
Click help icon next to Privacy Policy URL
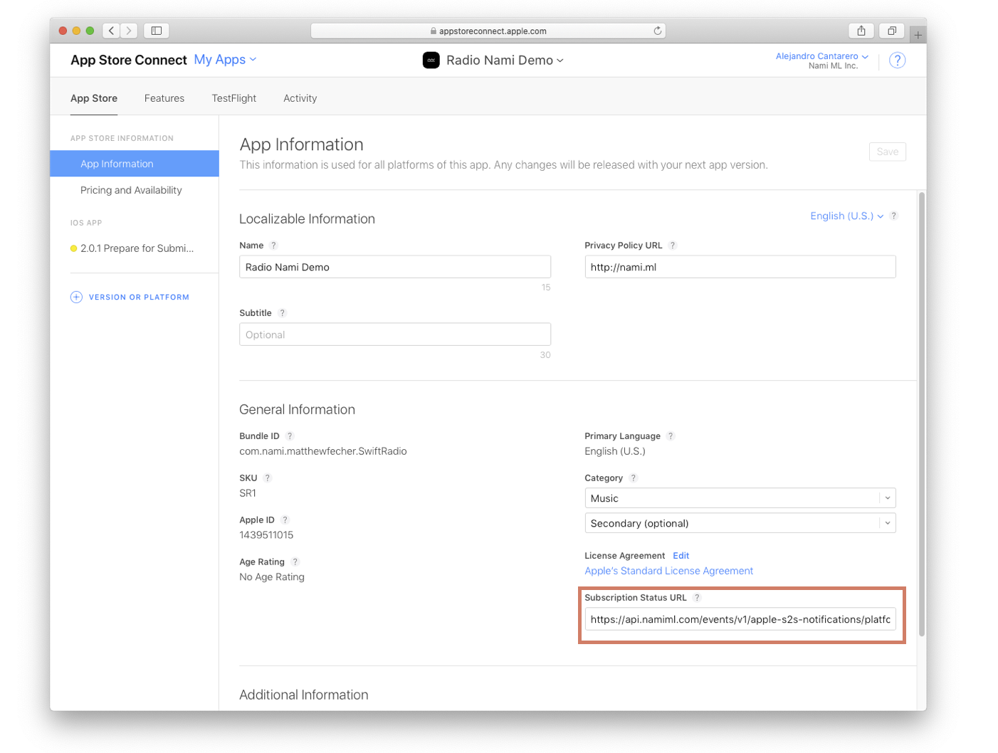(x=673, y=246)
